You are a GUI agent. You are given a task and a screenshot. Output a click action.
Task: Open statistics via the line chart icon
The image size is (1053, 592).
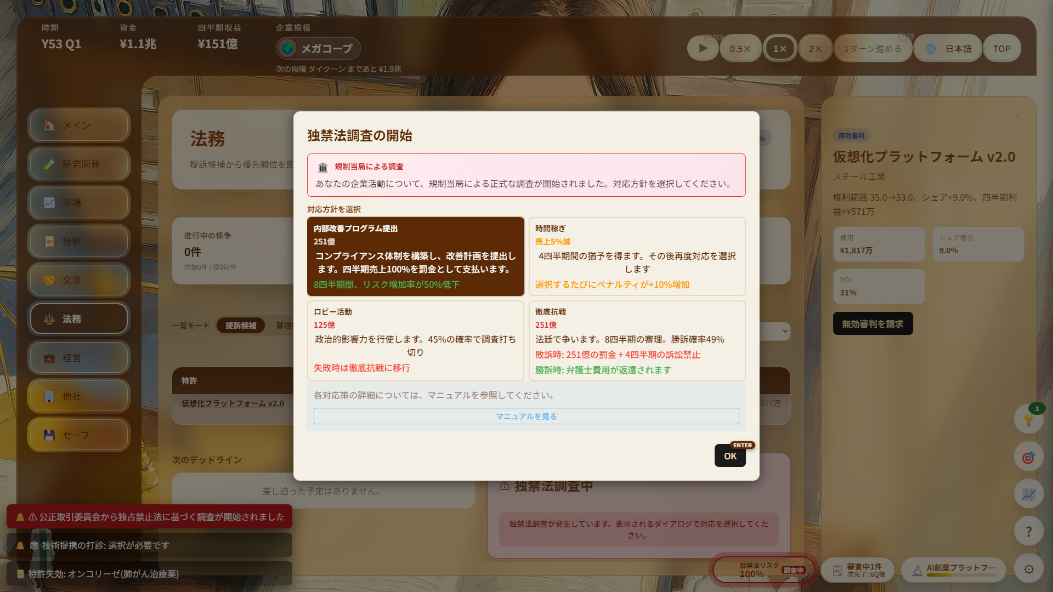[1029, 493]
